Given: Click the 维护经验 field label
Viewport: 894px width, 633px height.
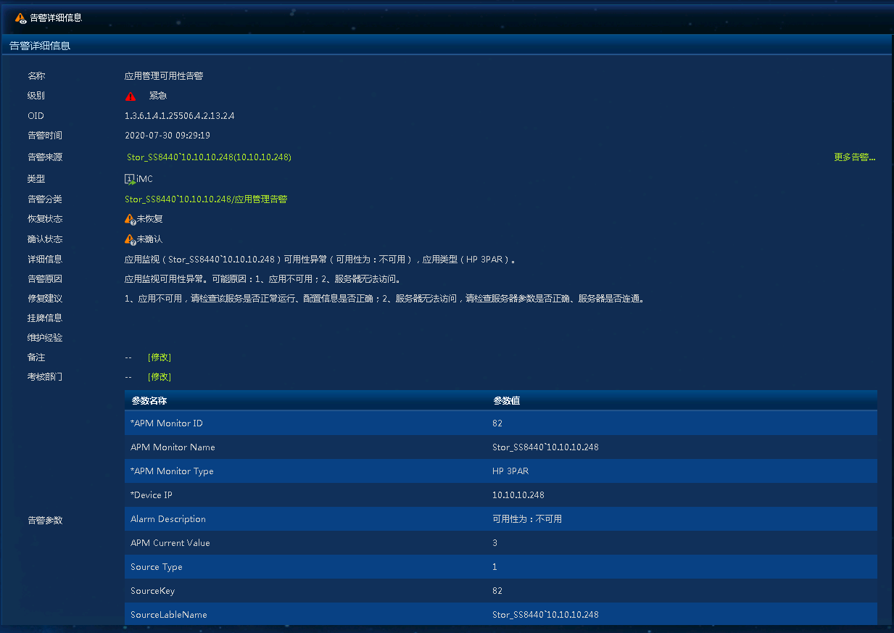Looking at the screenshot, I should (x=45, y=338).
